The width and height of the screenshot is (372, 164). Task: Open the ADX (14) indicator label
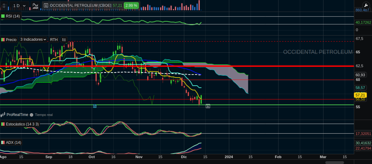14,142
